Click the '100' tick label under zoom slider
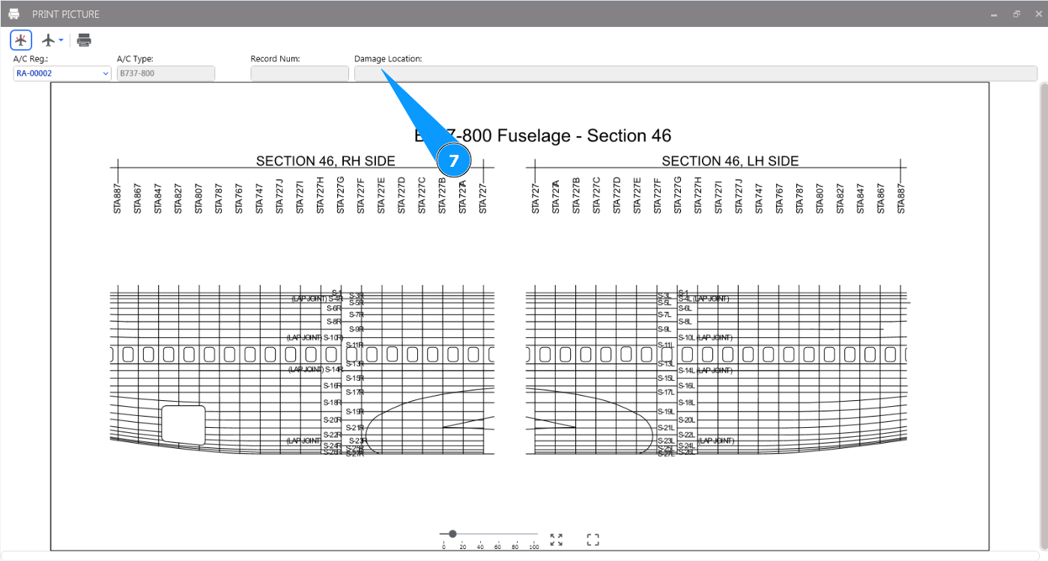The height and width of the screenshot is (561, 1048). [534, 548]
